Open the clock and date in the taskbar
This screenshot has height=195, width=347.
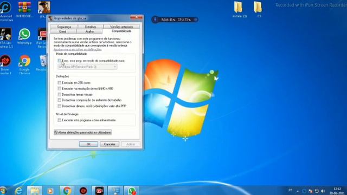point(337,191)
